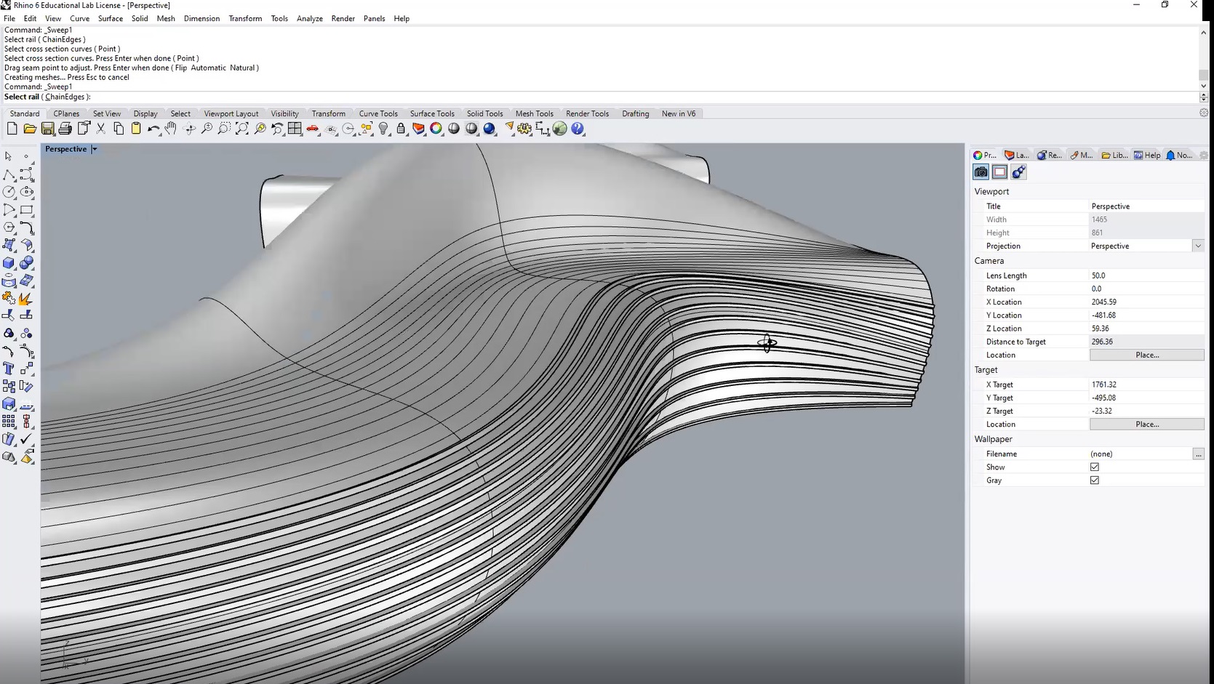The height and width of the screenshot is (684, 1214).
Task: Open the four-viewport layout icon
Action: (x=295, y=129)
